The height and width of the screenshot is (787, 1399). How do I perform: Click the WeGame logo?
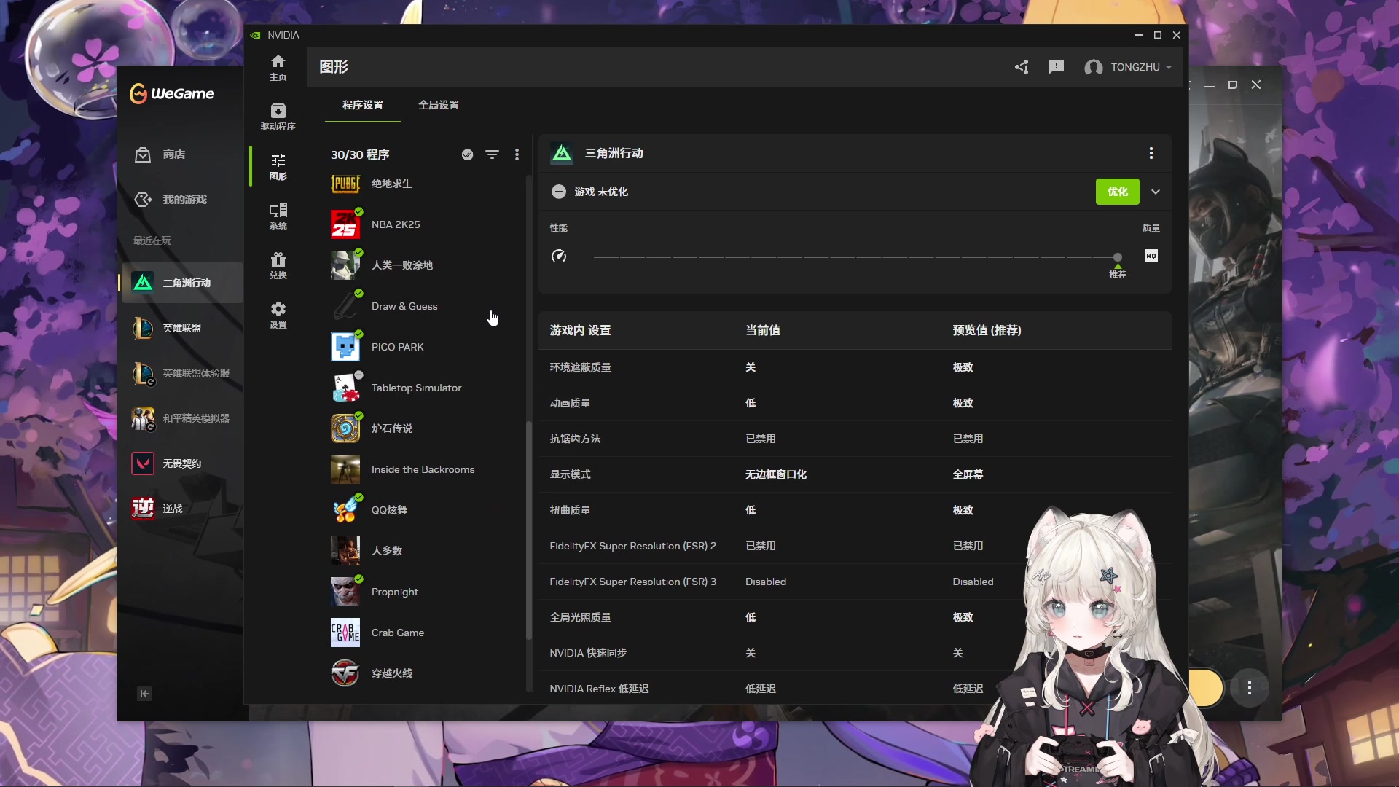pyautogui.click(x=172, y=93)
